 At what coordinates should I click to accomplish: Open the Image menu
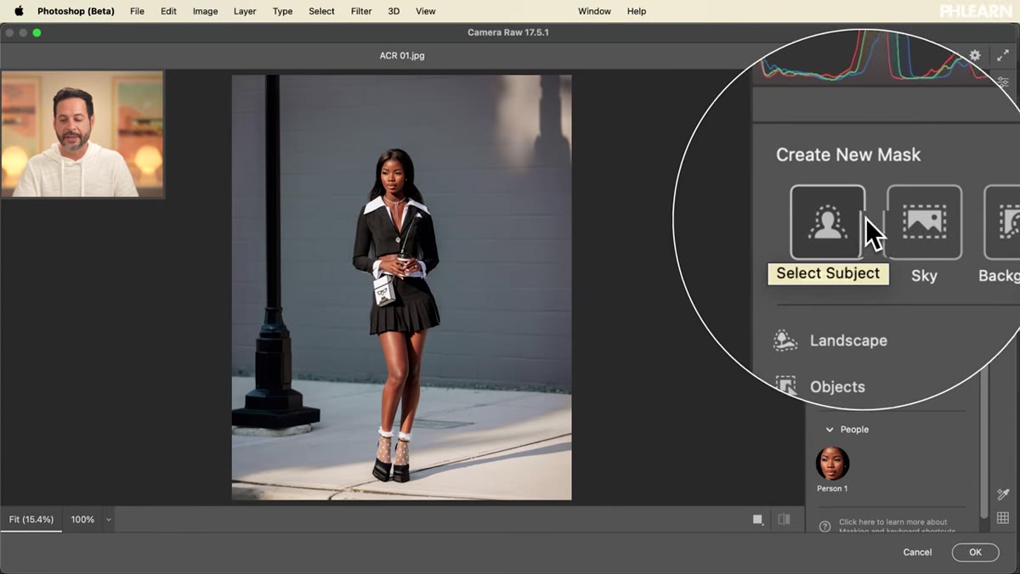(x=205, y=11)
